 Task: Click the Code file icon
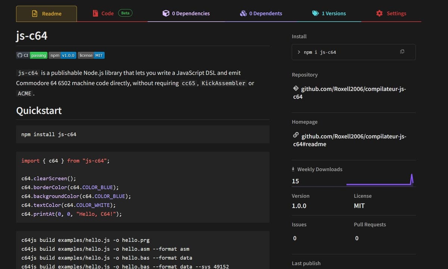click(95, 13)
